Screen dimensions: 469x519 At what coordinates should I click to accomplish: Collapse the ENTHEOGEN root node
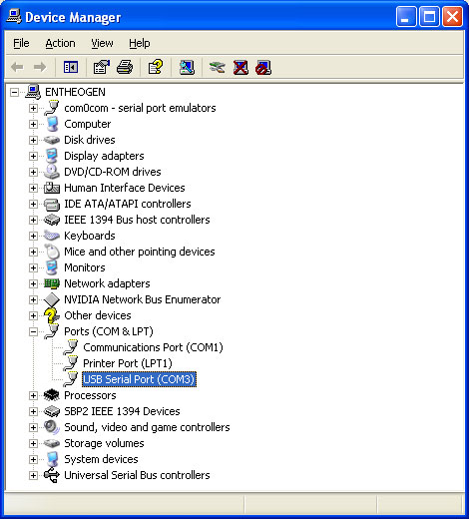coord(14,92)
